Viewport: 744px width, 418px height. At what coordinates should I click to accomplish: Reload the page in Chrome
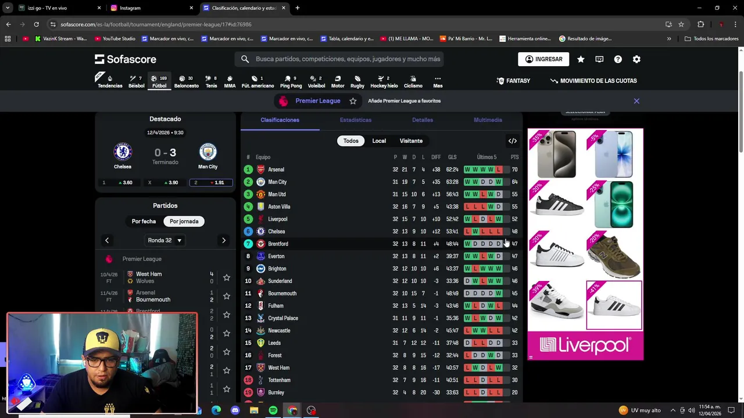[36, 24]
